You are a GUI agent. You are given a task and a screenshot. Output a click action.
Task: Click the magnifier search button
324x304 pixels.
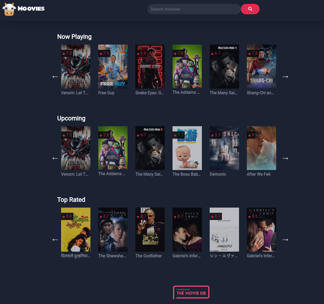click(x=250, y=9)
